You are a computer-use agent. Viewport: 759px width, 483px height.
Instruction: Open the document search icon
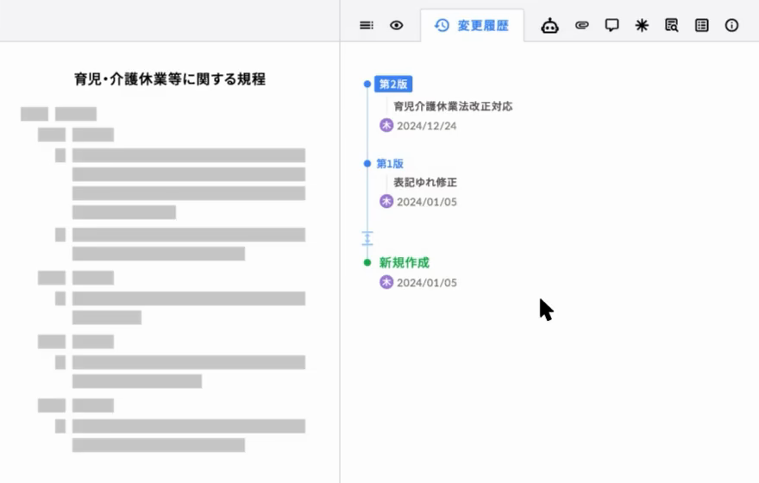tap(672, 25)
